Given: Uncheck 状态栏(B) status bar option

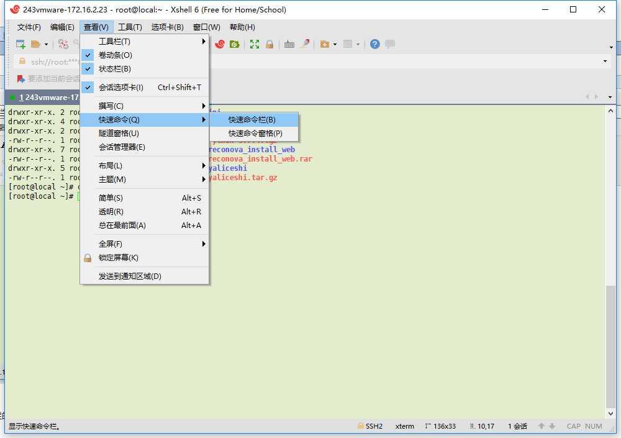Looking at the screenshot, I should (145, 69).
